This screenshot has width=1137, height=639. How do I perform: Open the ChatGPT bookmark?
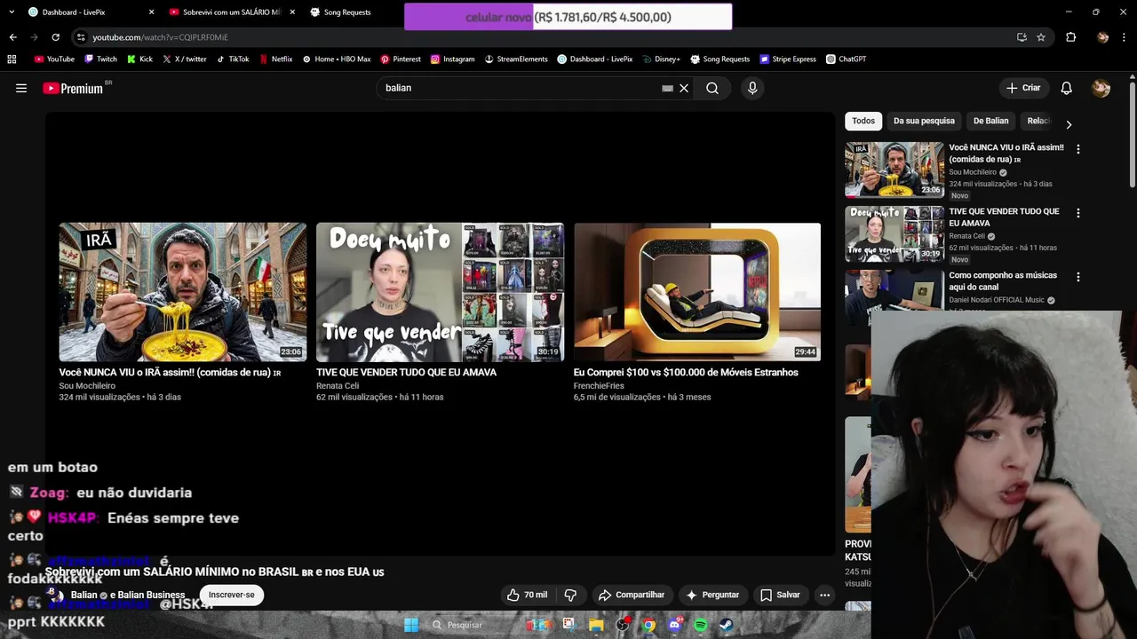tap(846, 59)
